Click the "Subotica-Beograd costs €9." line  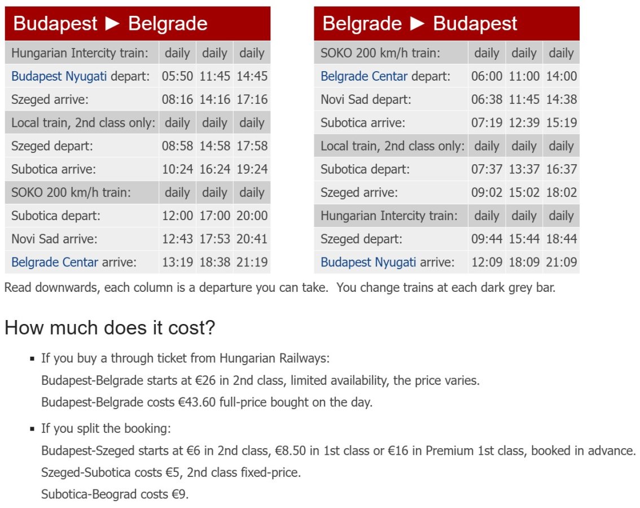(115, 494)
